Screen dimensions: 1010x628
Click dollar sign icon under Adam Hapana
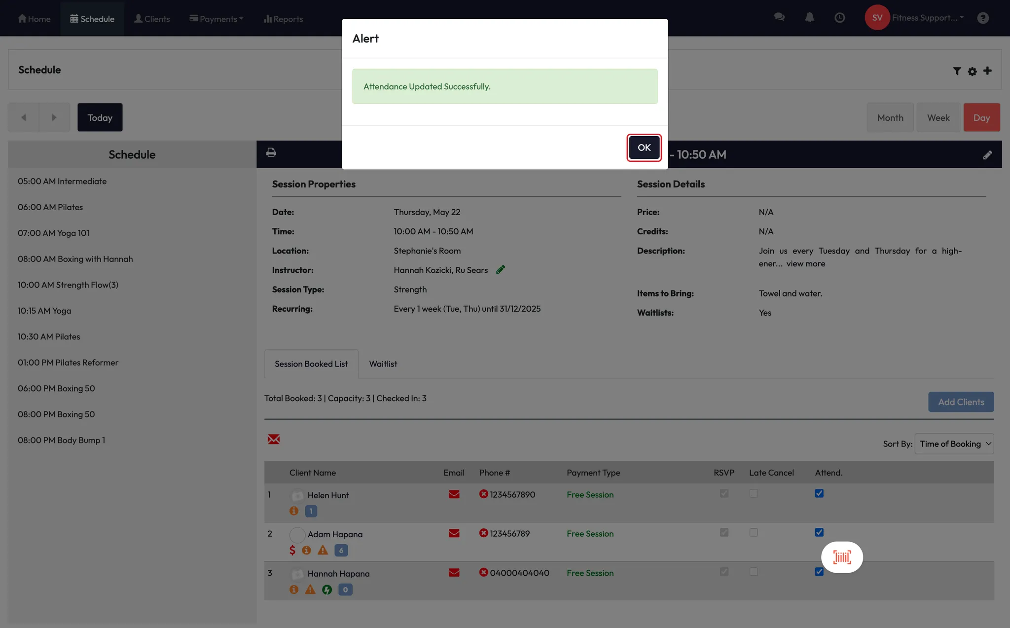[292, 550]
